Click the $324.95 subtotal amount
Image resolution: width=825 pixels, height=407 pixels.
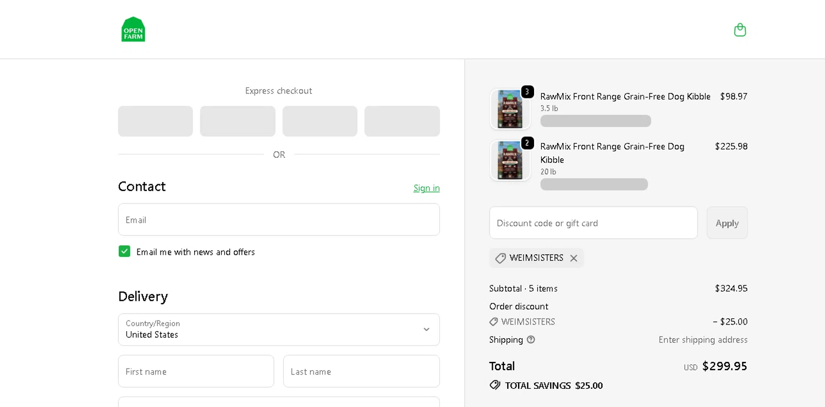click(731, 288)
